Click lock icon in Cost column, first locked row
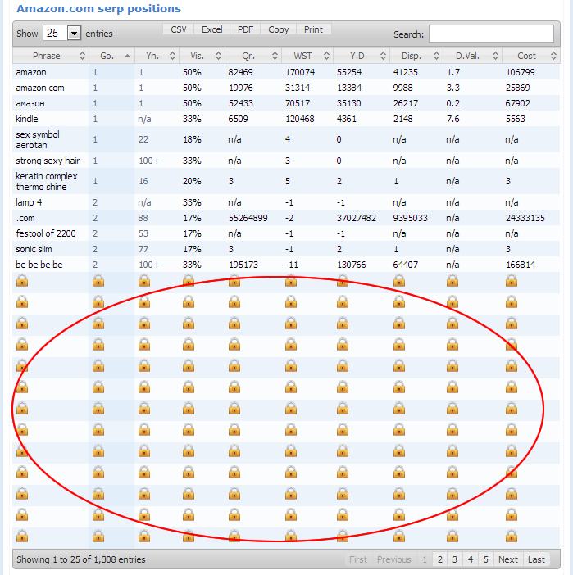Viewport: 573px width, 575px height. tap(512, 281)
